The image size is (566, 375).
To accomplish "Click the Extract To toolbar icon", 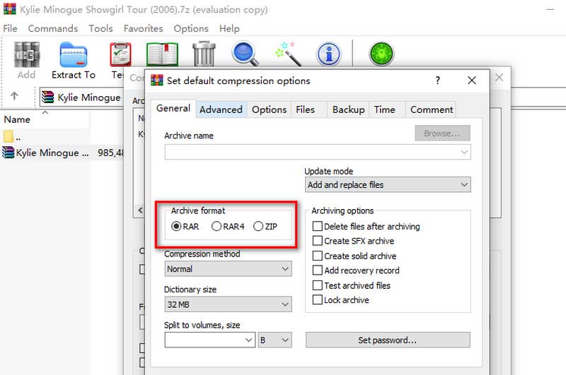I will click(x=73, y=56).
